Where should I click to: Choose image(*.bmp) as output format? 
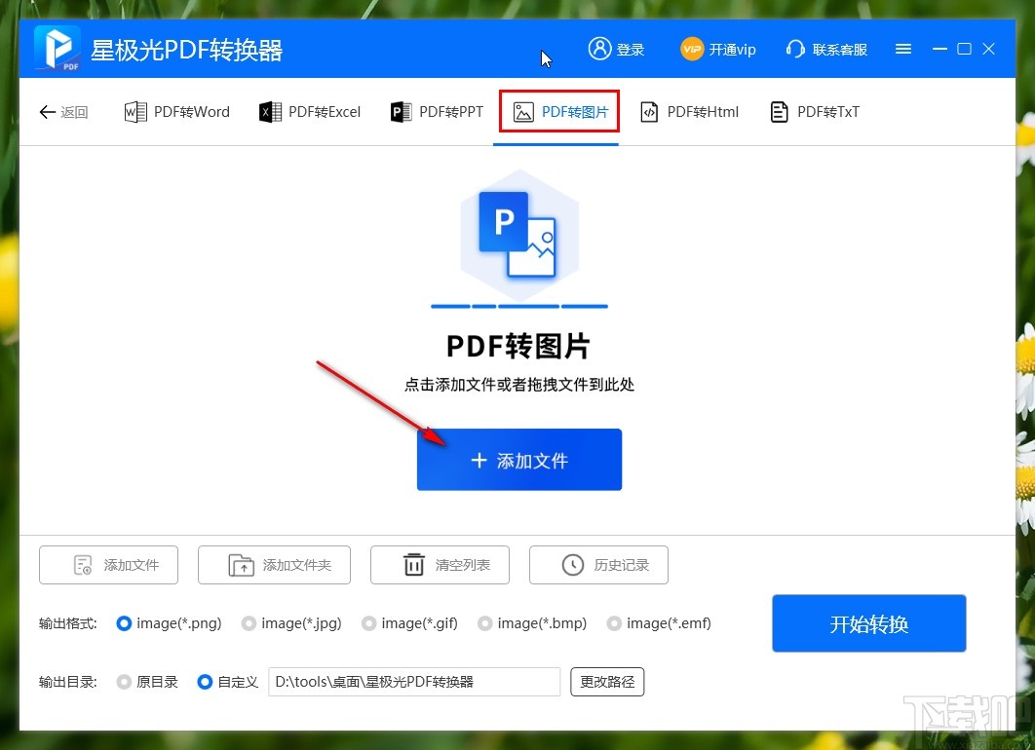[484, 623]
